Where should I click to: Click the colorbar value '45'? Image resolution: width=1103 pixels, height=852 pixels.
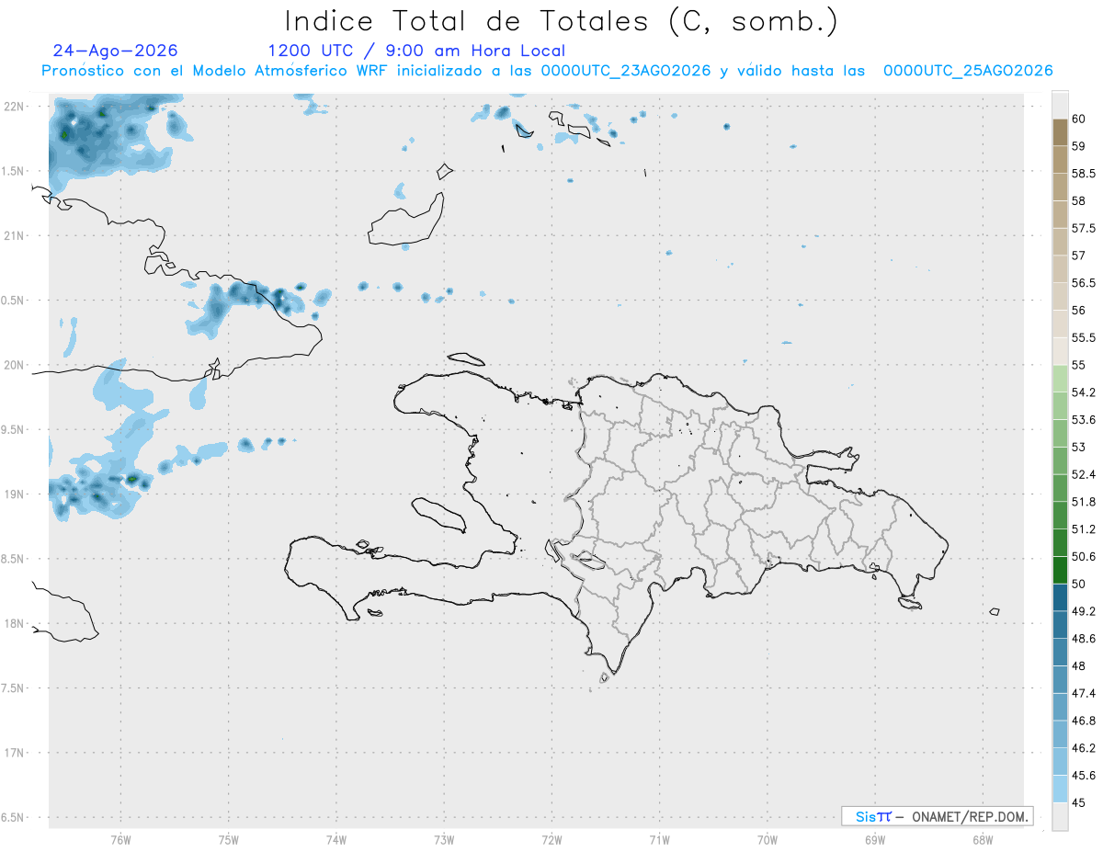click(x=1079, y=802)
